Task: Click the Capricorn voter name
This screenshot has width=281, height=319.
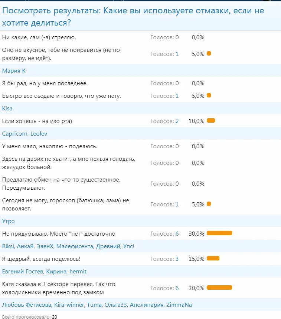Action: click(14, 134)
